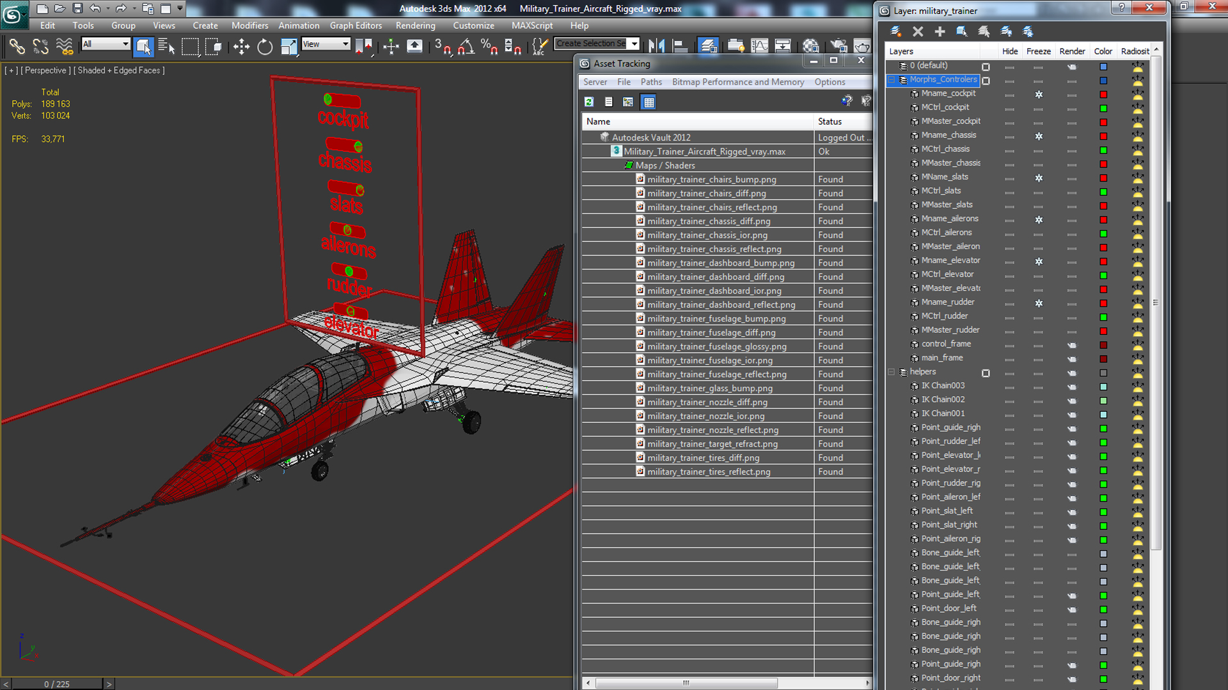
Task: Toggle Window/Crossing selection mode
Action: point(214,46)
